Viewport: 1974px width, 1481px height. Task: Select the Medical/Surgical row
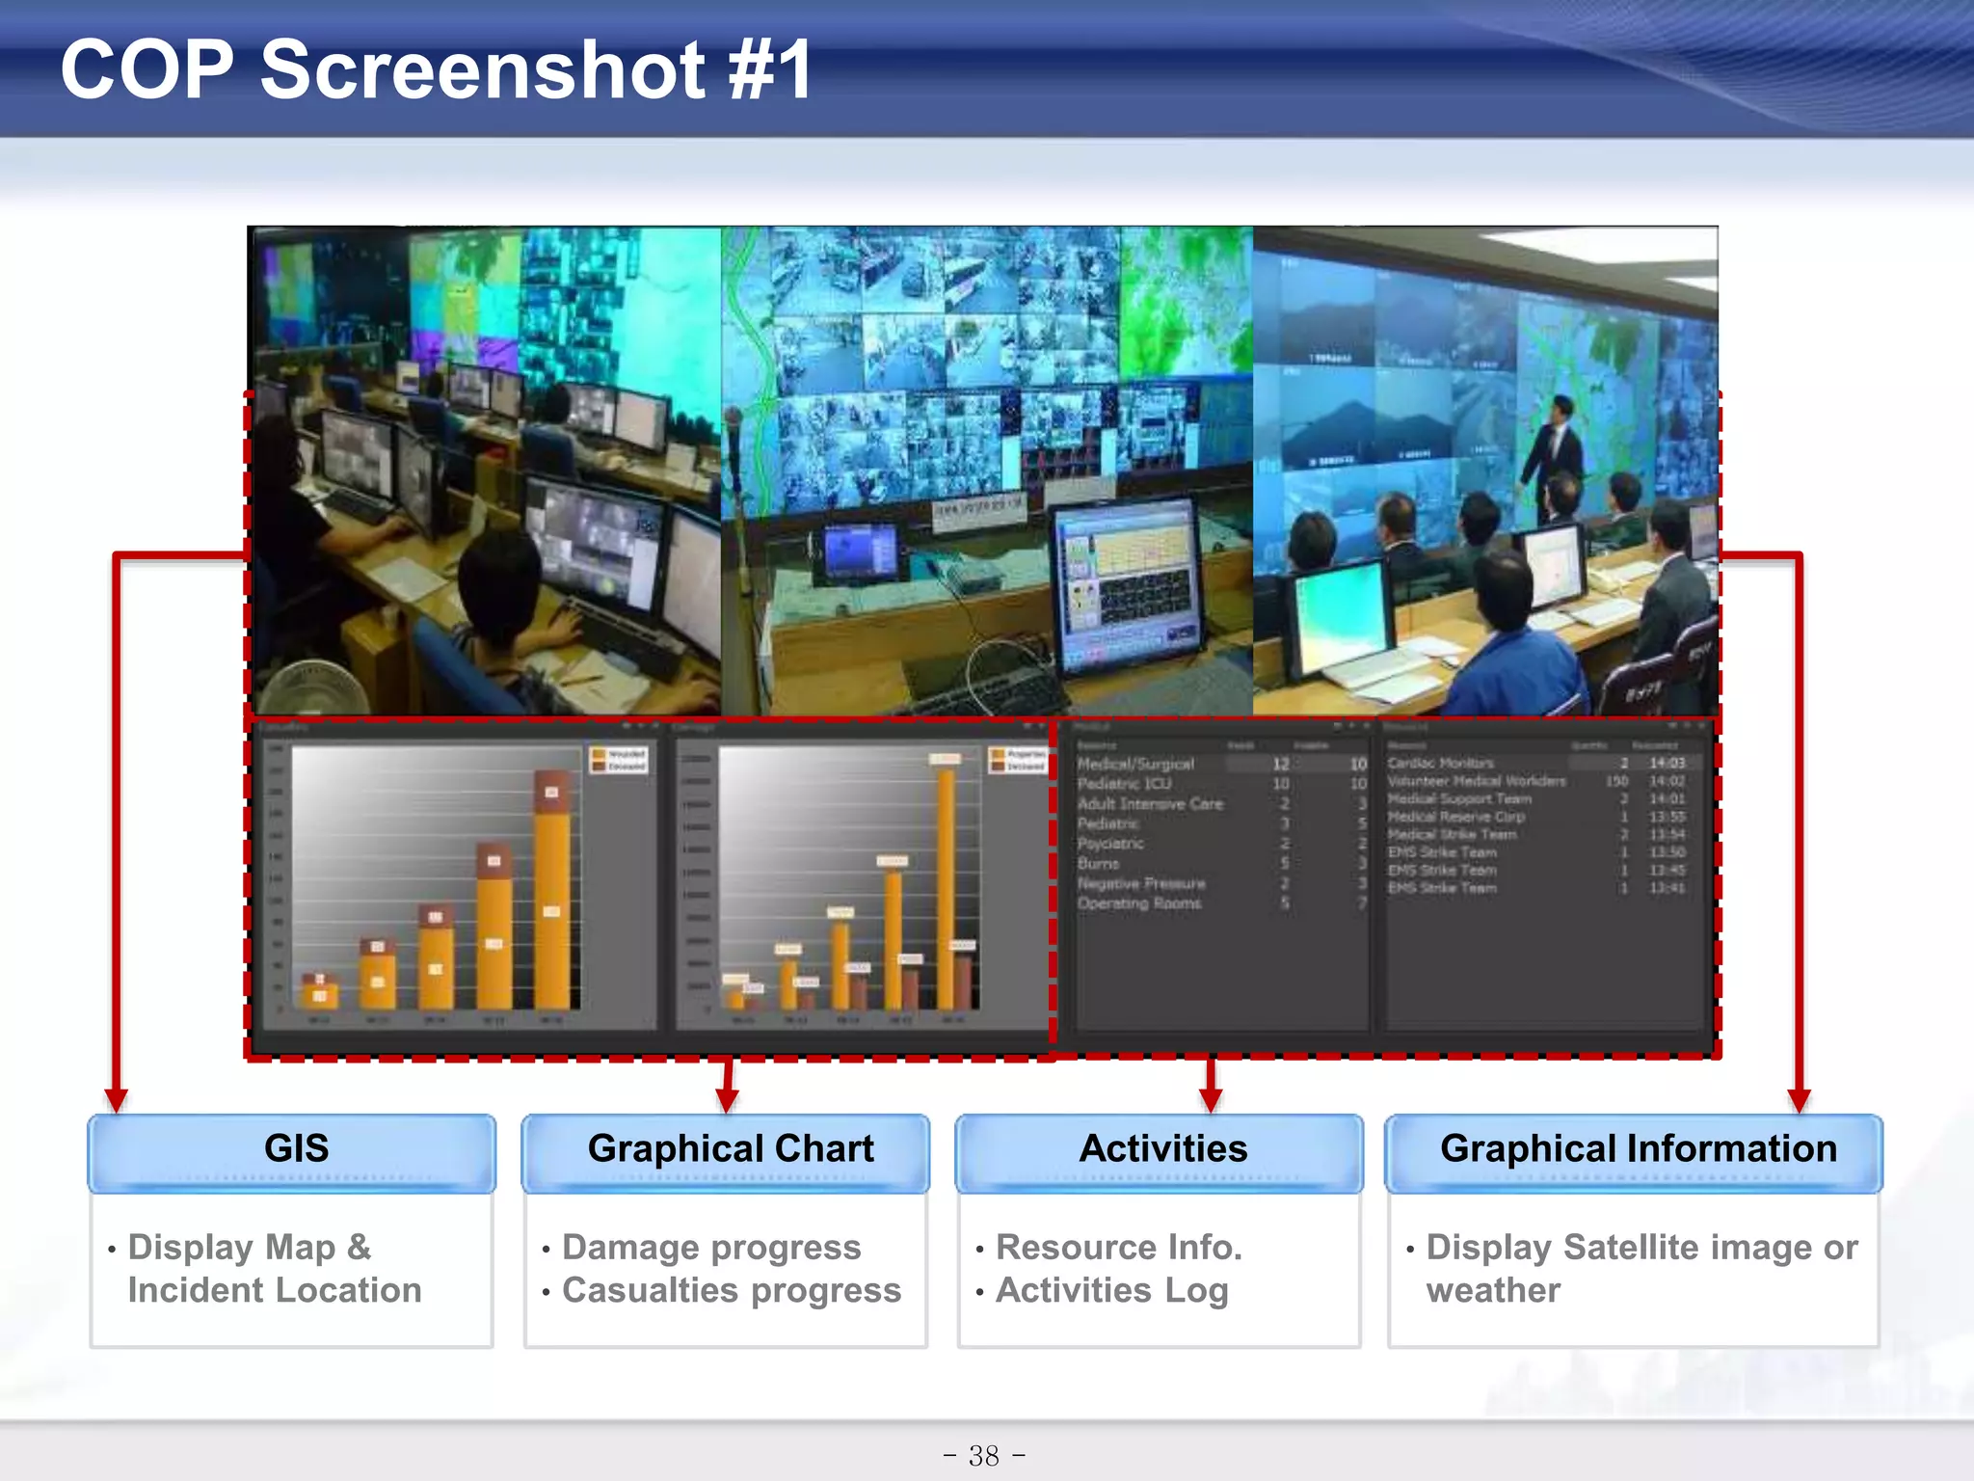[x=1137, y=764]
